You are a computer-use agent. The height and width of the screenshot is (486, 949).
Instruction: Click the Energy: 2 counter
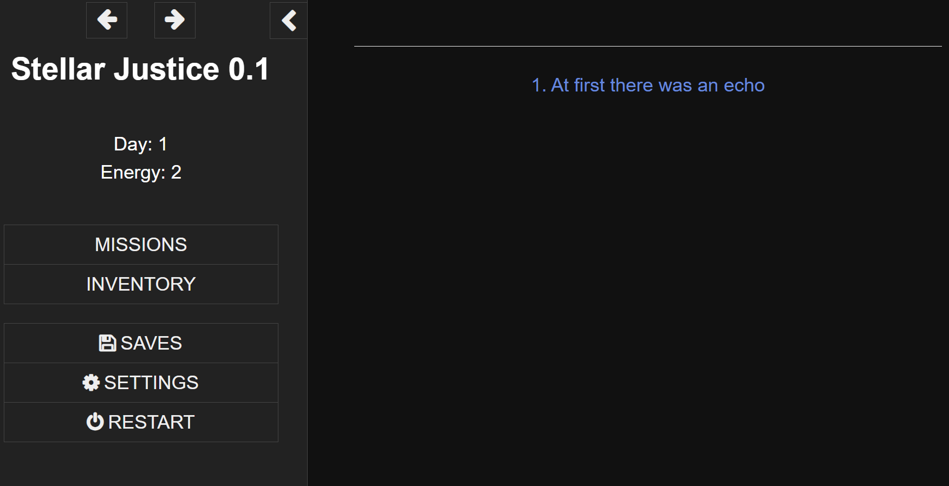pos(141,172)
